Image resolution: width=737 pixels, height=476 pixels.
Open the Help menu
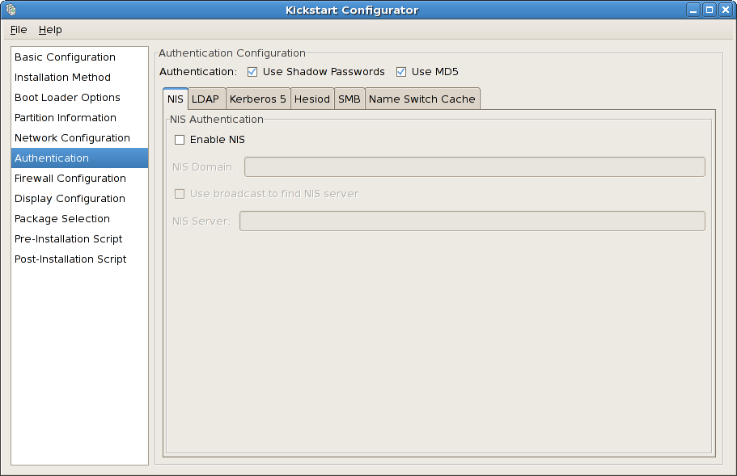(50, 29)
